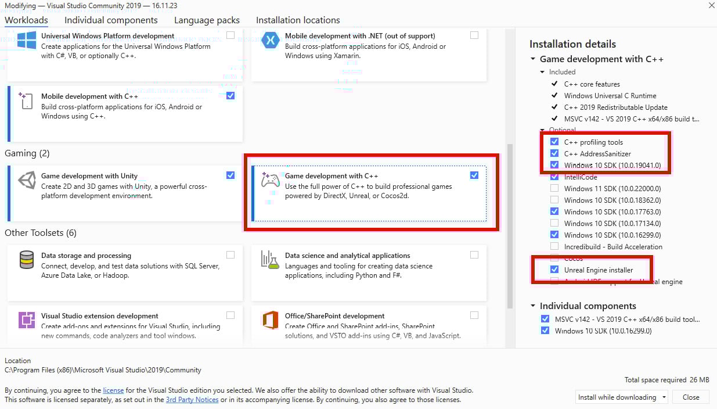Uncheck C++ profiling tools option
Viewport: 717px width, 409px height.
tap(554, 142)
